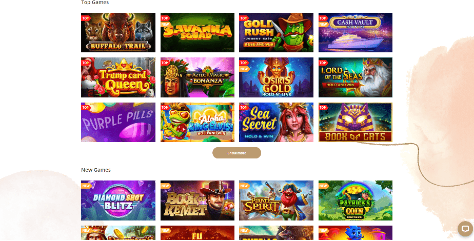Play the Purple Pills game
The image size is (474, 241).
(x=118, y=123)
